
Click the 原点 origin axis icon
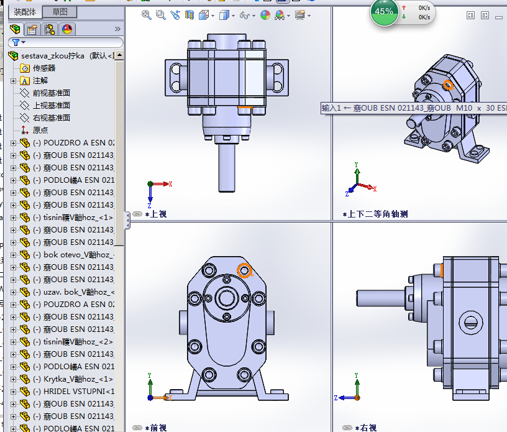click(25, 131)
